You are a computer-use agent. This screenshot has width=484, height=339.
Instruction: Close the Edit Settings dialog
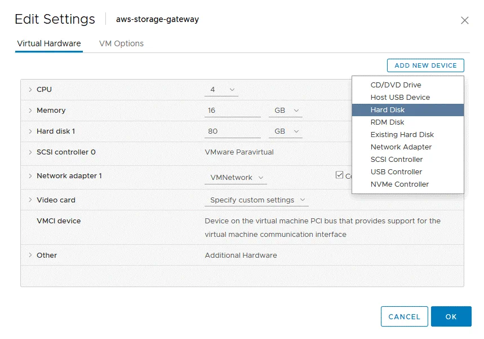tap(464, 20)
